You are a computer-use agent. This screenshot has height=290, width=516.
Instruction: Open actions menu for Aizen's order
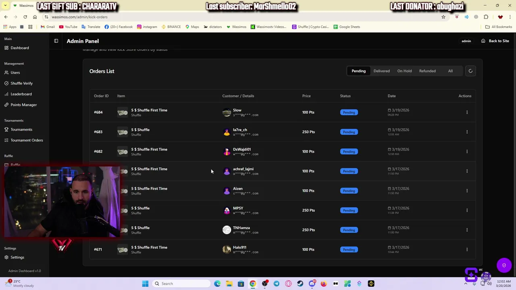pyautogui.click(x=467, y=191)
